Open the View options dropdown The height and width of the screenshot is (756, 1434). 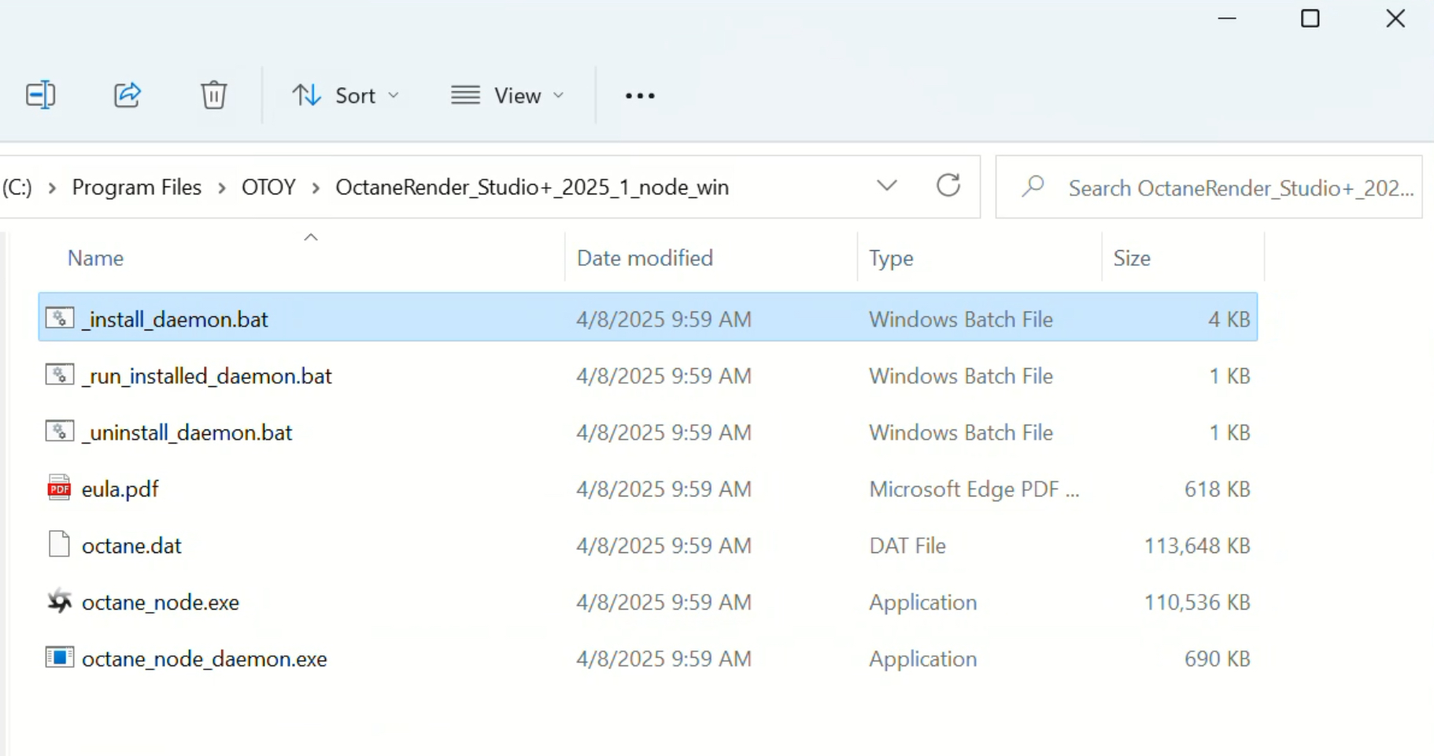tap(508, 95)
